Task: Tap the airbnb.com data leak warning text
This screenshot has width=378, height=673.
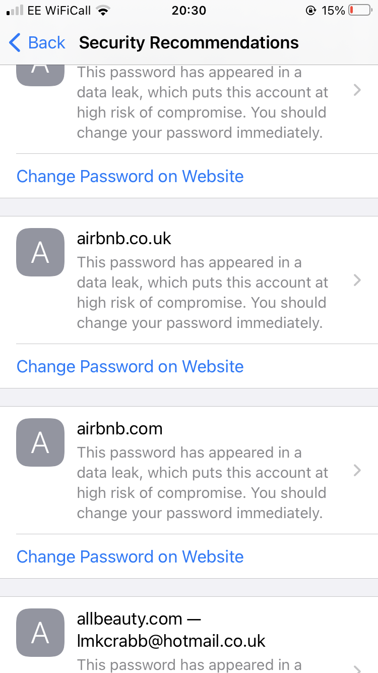Action: (202, 483)
